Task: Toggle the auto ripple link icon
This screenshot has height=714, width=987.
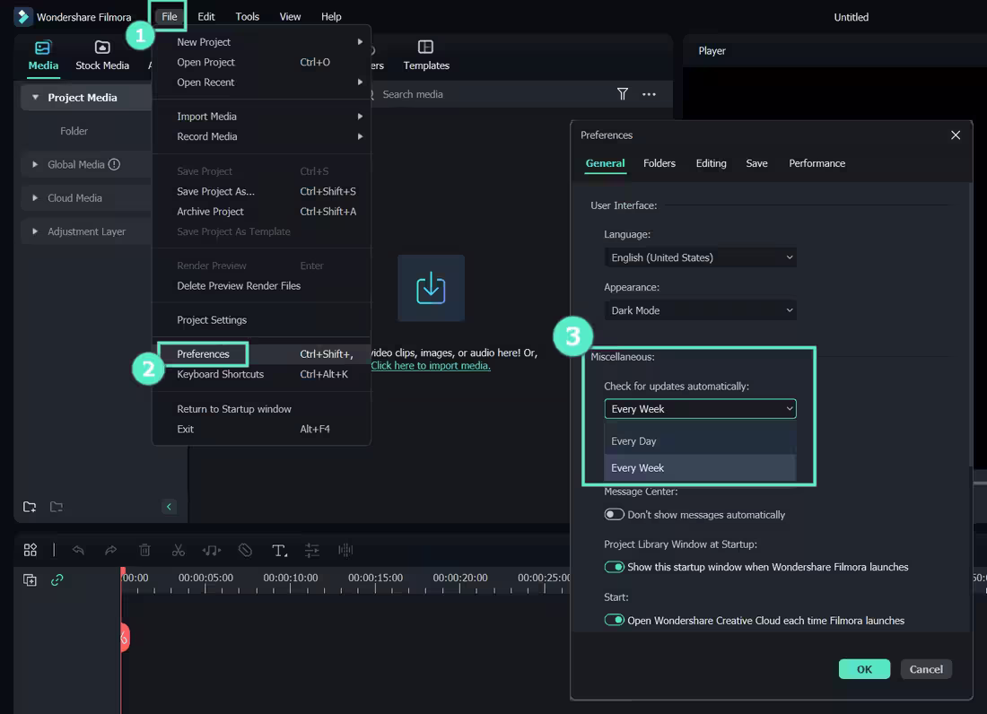Action: (x=57, y=579)
